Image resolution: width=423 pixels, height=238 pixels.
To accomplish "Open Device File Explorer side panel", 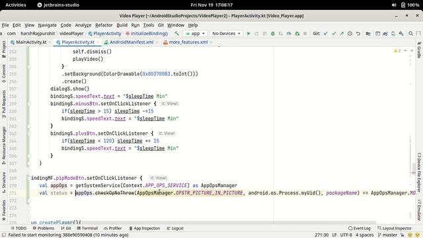I will (x=419, y=173).
